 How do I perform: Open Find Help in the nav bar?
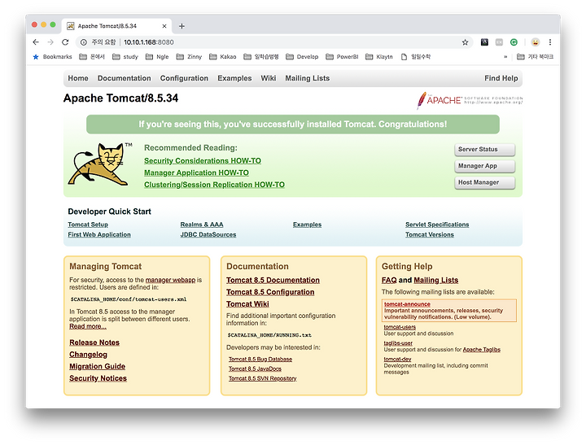(501, 78)
